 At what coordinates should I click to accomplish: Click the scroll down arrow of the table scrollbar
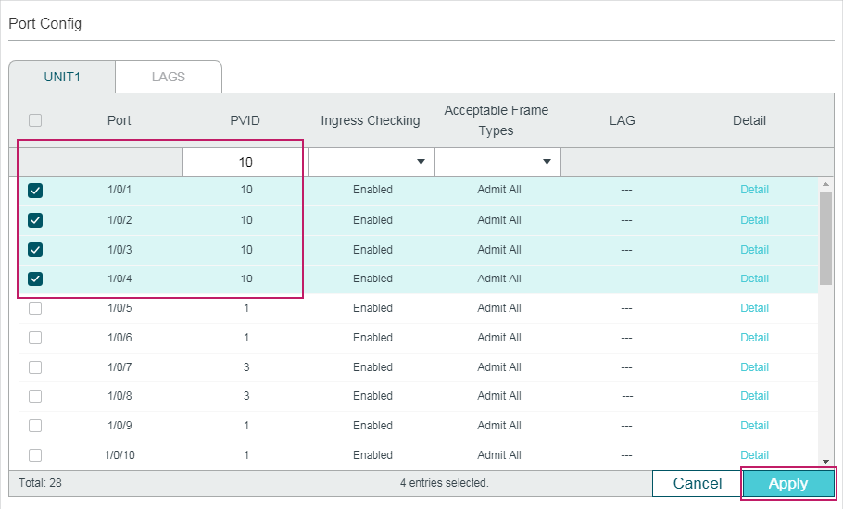[825, 461]
